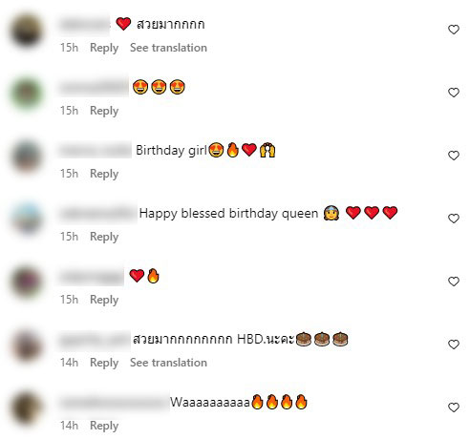This screenshot has height=439, width=470.
Task: Open avatar of 'Happy blessed birthday queen' commenter
Action: (x=27, y=219)
